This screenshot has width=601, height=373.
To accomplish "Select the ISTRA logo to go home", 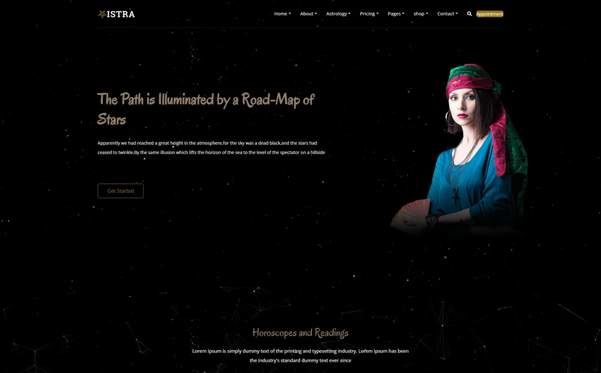I will point(117,13).
